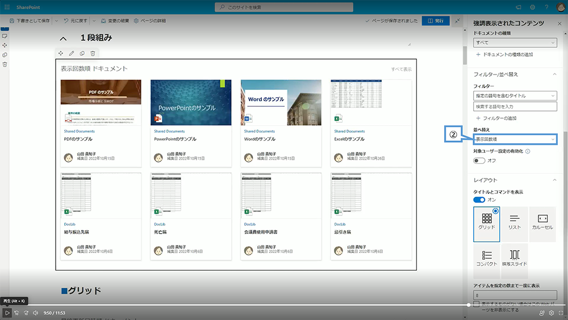Open the help question mark icon
568x320 pixels.
[x=546, y=7]
